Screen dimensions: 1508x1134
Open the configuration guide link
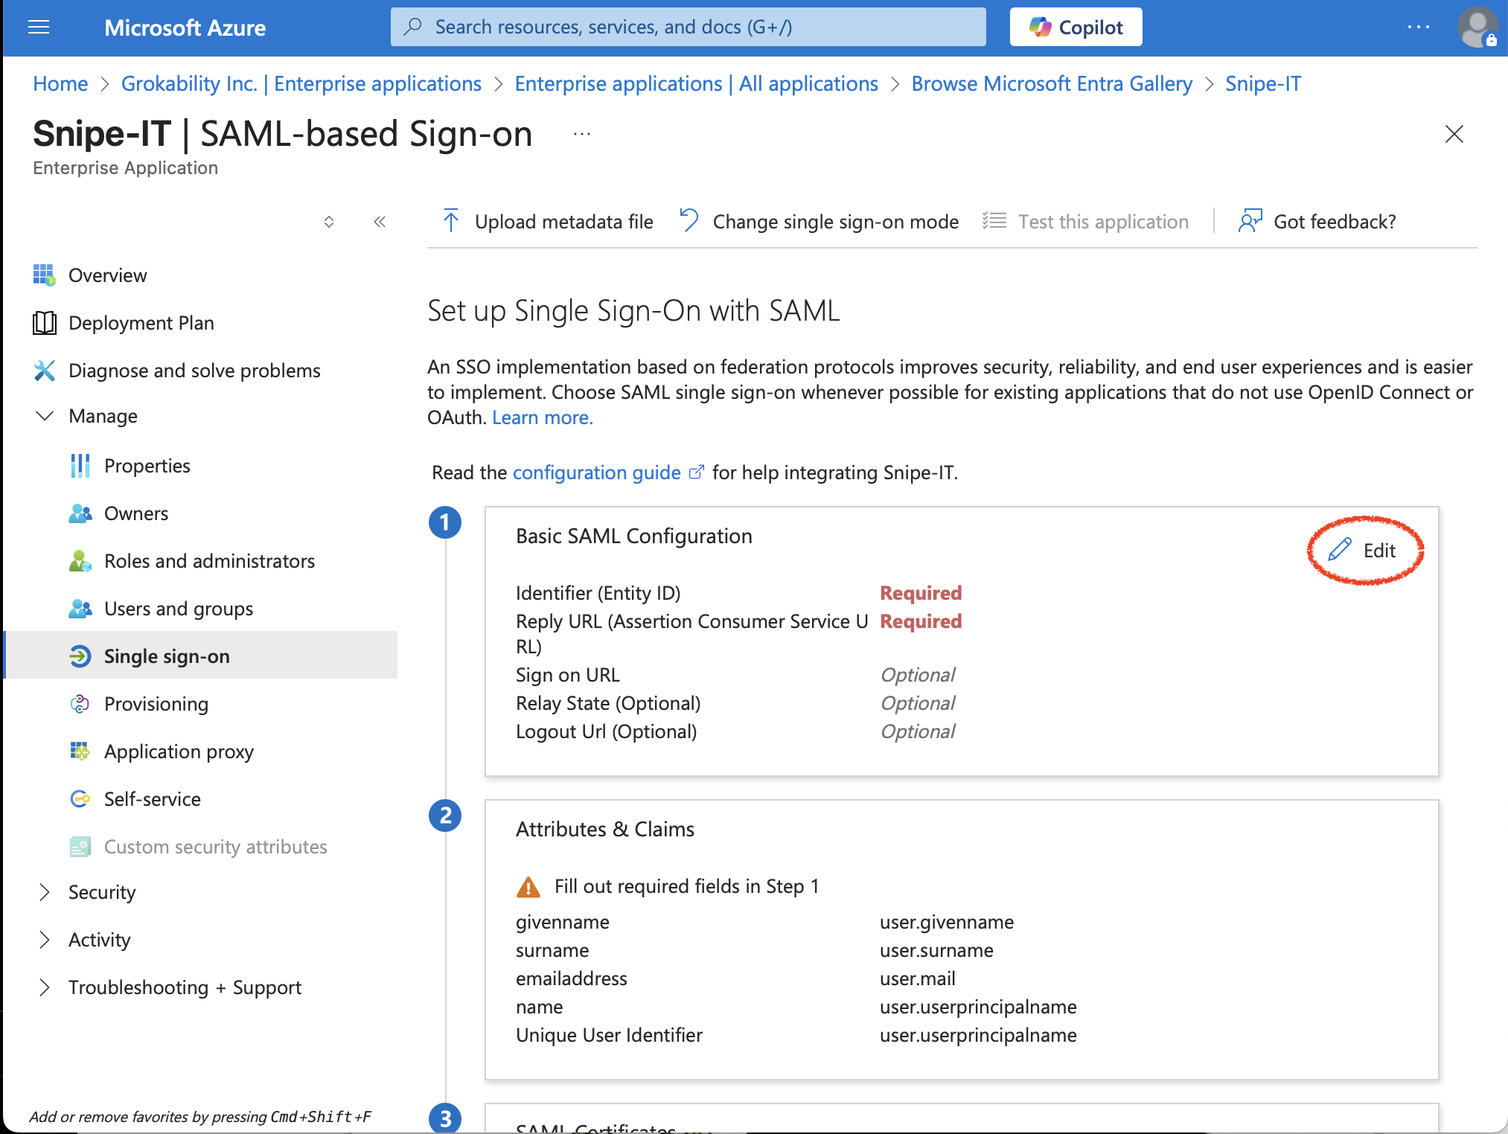point(596,472)
